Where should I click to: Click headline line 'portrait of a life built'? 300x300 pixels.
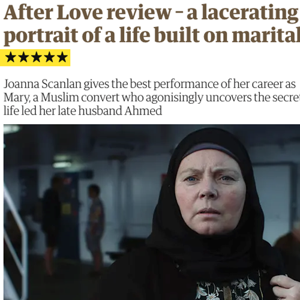[101, 35]
